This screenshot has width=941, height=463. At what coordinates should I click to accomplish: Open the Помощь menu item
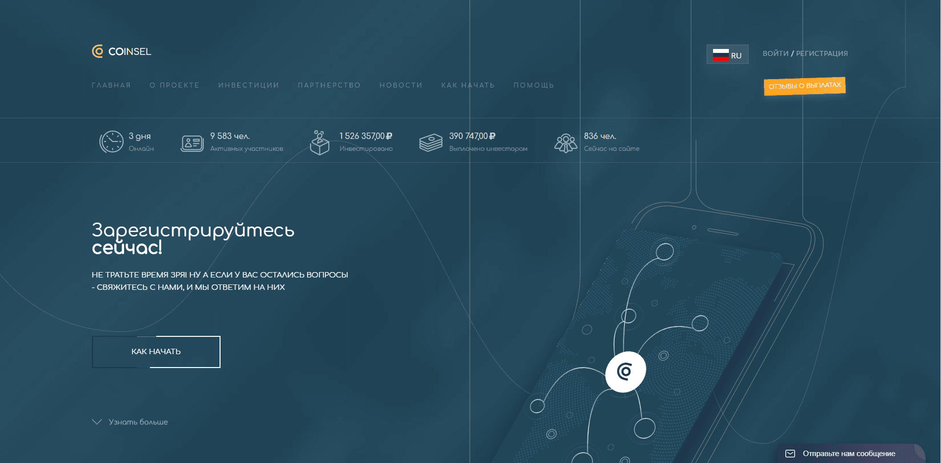tap(534, 85)
